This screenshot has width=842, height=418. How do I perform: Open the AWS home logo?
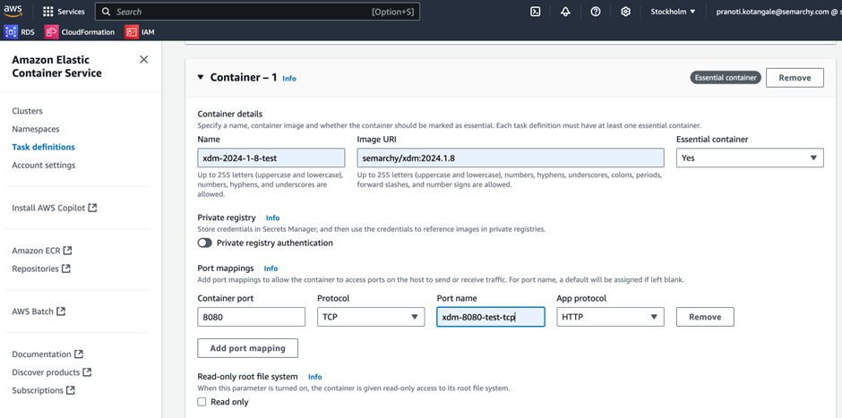coord(14,12)
